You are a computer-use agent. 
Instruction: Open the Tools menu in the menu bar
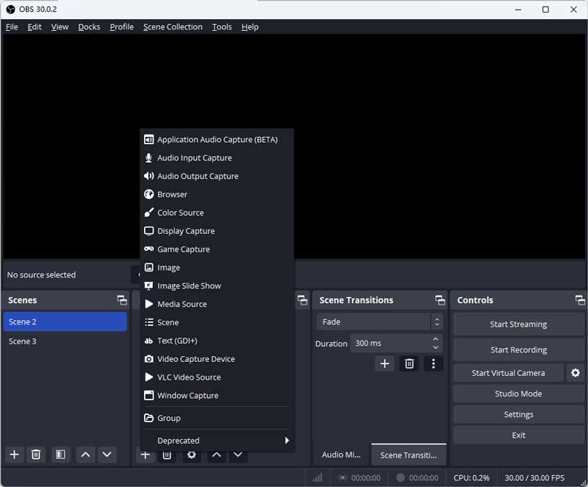(x=221, y=26)
